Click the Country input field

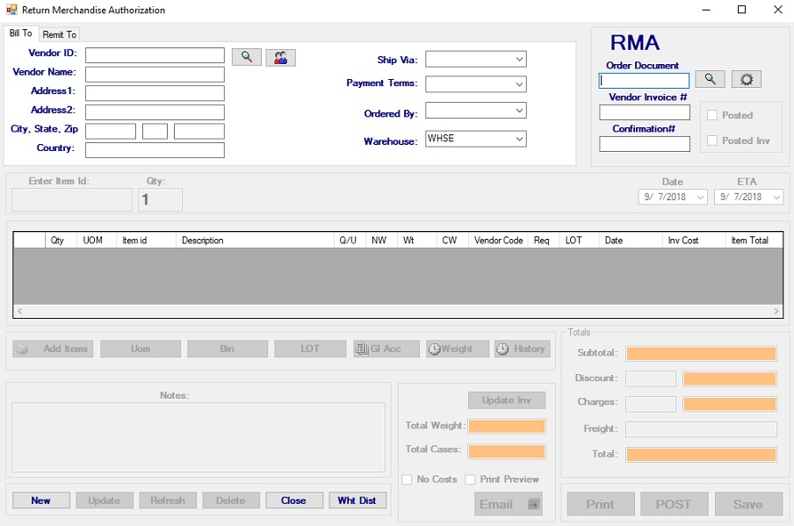(155, 150)
